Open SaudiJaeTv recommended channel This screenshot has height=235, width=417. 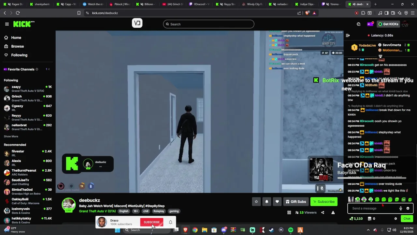click(28, 182)
